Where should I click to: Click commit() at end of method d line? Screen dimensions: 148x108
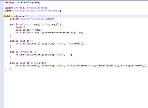click(x=140, y=66)
